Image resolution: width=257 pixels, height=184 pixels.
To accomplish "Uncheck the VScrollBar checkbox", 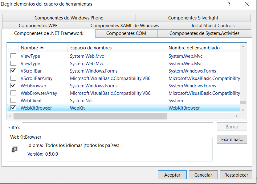I will tap(13, 71).
